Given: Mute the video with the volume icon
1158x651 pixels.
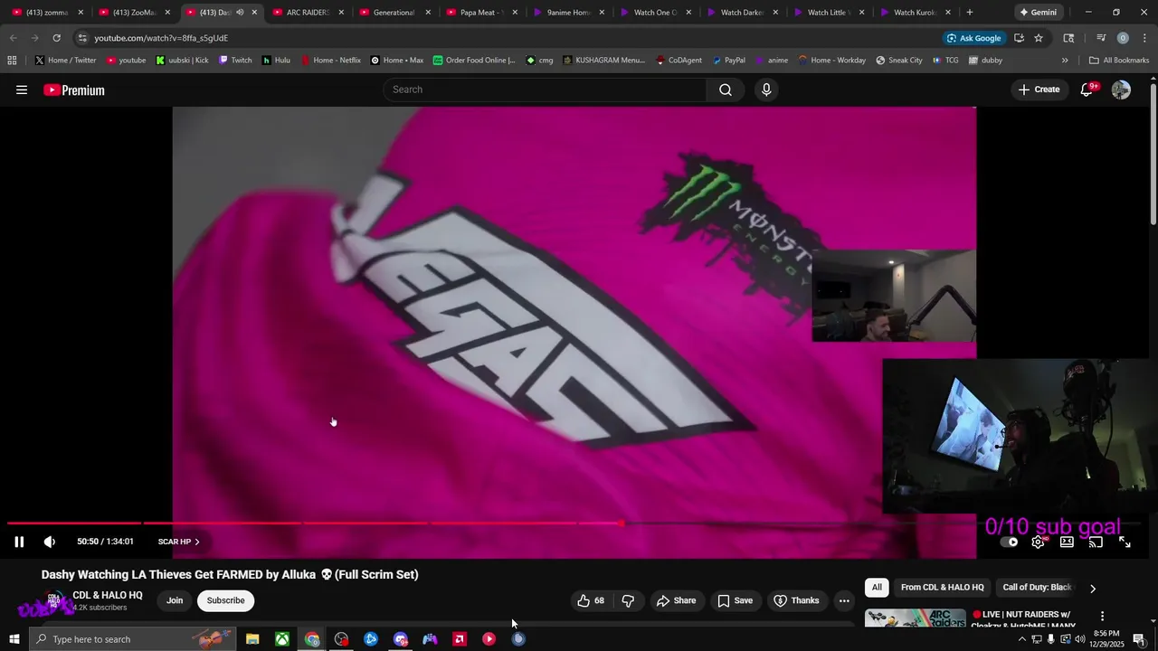Looking at the screenshot, I should point(50,542).
